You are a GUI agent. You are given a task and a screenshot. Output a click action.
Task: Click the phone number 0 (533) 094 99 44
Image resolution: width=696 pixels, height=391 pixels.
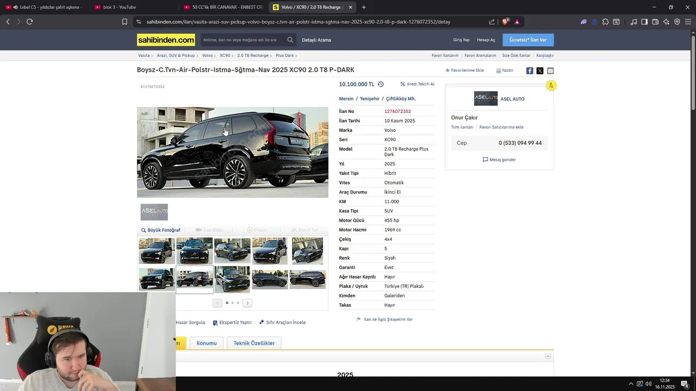pos(520,143)
